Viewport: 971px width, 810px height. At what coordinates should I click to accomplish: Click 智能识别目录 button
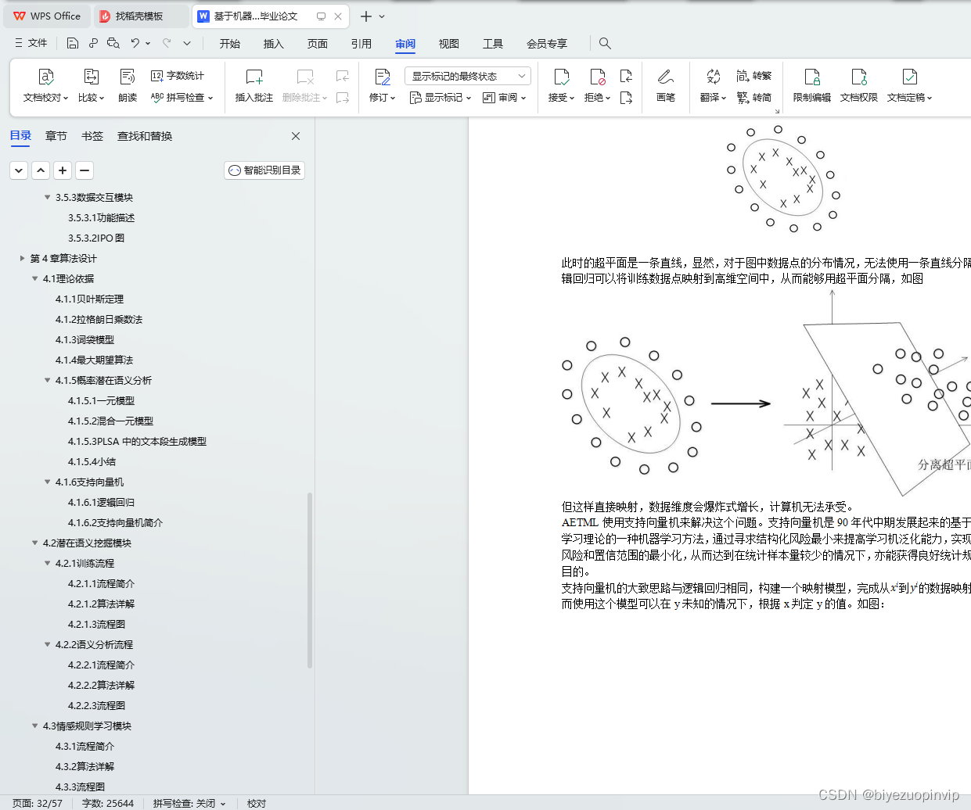(x=264, y=170)
